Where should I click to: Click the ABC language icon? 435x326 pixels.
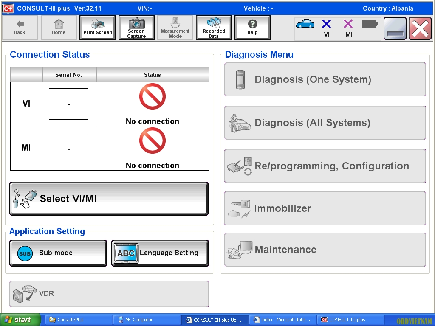click(126, 253)
